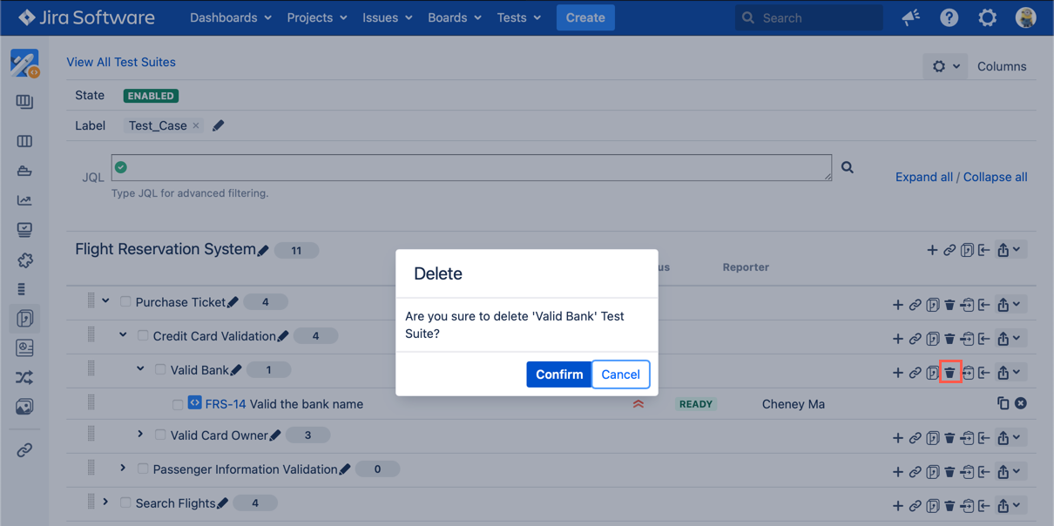Open the Columns gear dropdown
Image resolution: width=1054 pixels, height=526 pixels.
[944, 66]
